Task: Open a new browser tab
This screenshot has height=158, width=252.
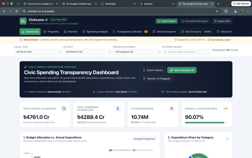Action: (218, 4)
